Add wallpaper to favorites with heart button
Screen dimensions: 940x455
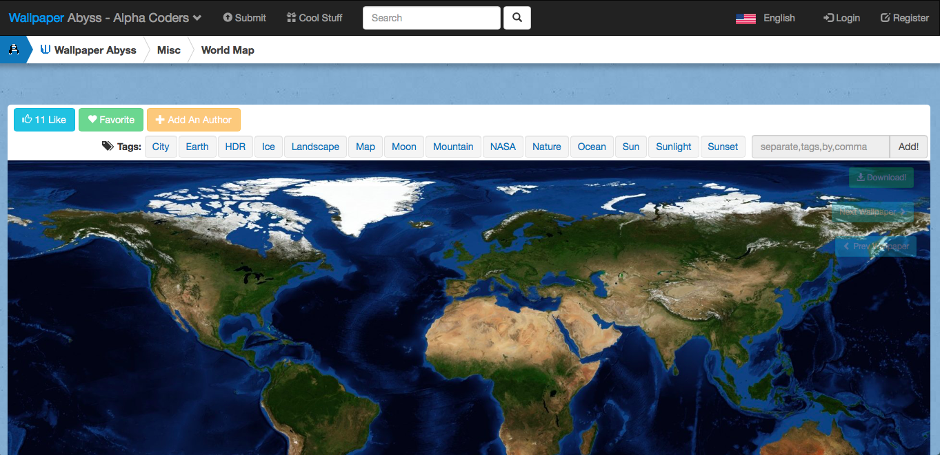(111, 120)
